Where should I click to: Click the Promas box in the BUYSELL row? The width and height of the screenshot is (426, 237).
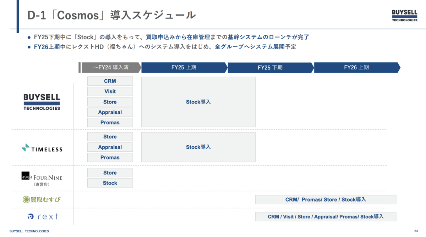pos(110,123)
